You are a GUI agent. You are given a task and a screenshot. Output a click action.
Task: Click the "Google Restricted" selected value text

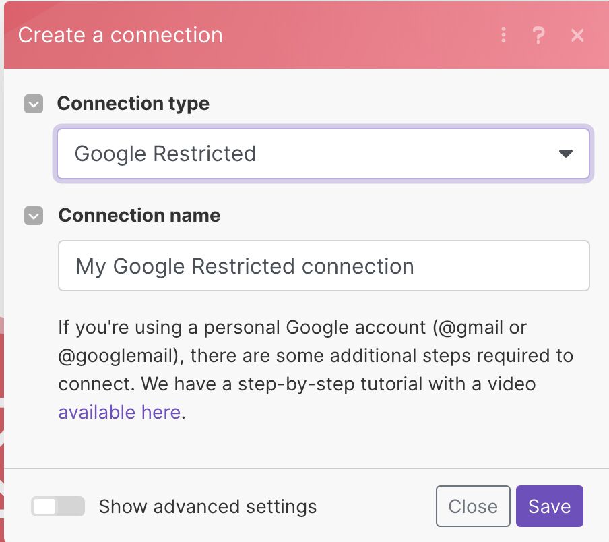165,154
